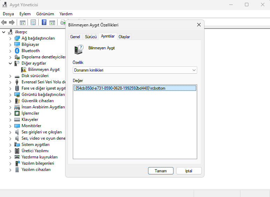Expand the Klavyeler category
The height and width of the screenshot is (197, 270).
tap(10, 120)
